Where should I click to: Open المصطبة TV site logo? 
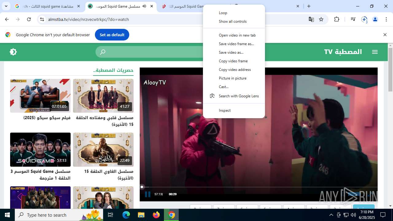point(343,52)
